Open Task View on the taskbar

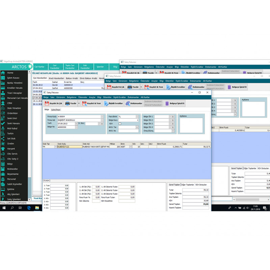20,208
